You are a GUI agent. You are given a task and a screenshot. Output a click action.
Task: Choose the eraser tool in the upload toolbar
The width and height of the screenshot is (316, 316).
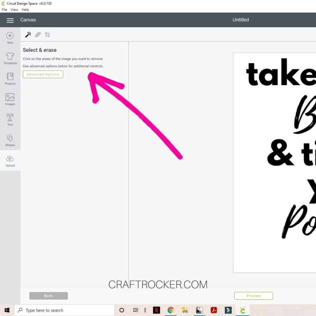(x=38, y=35)
